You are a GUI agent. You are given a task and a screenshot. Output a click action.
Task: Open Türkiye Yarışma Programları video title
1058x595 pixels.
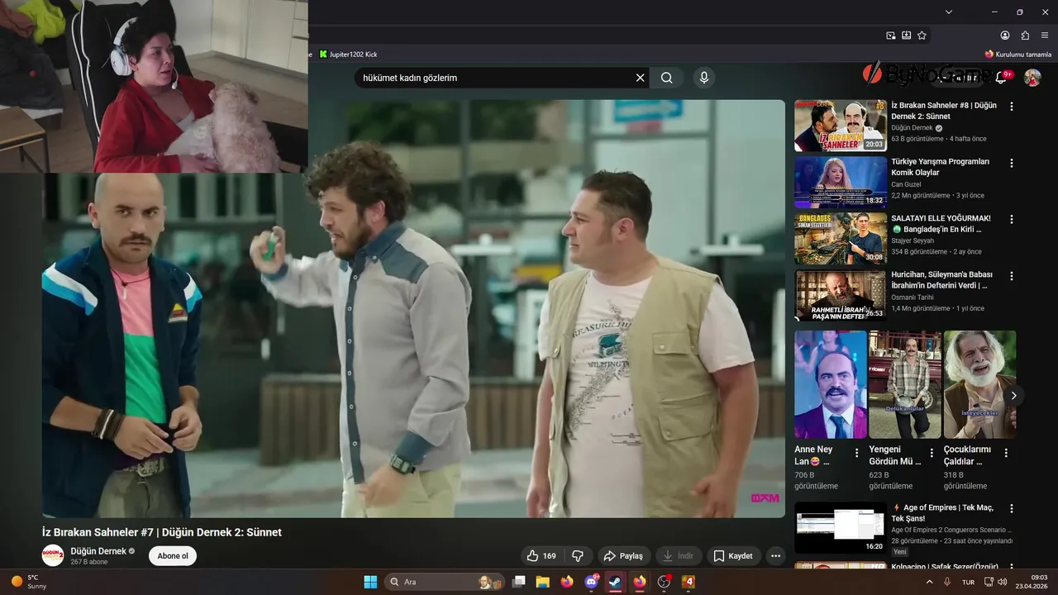point(940,167)
